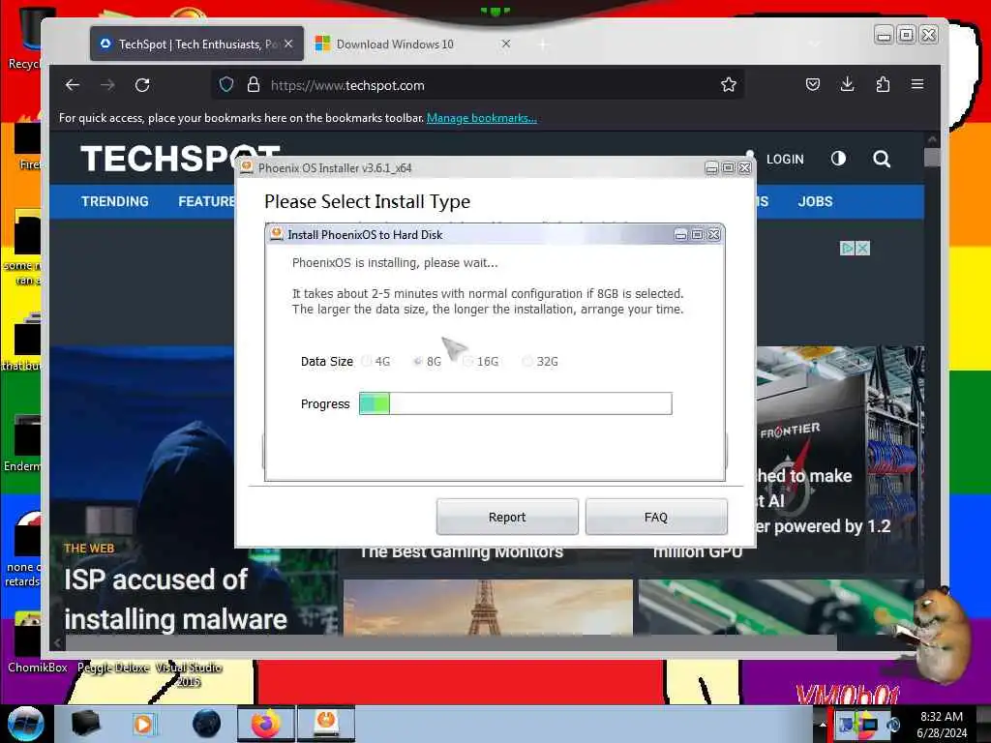Open the Eiffel Tower article thumbnail

point(488,608)
